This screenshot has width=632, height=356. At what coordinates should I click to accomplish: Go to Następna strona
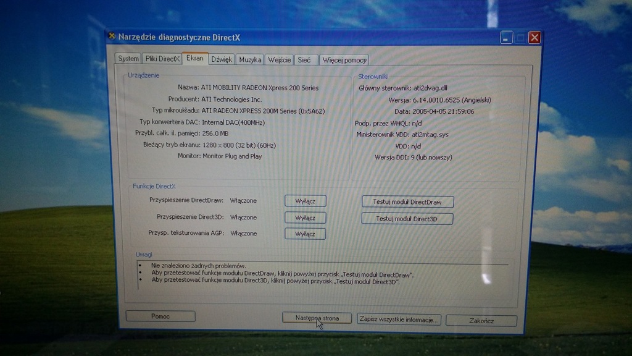click(317, 318)
